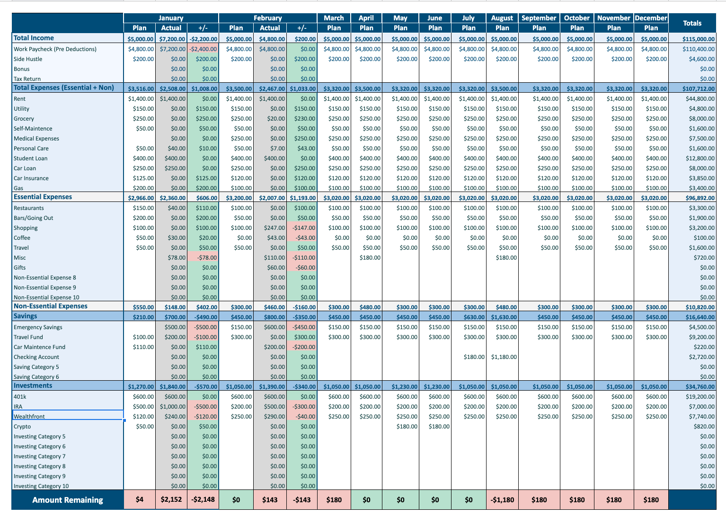The image size is (726, 524).
Task: Select the Utility row label
Action: [21, 109]
